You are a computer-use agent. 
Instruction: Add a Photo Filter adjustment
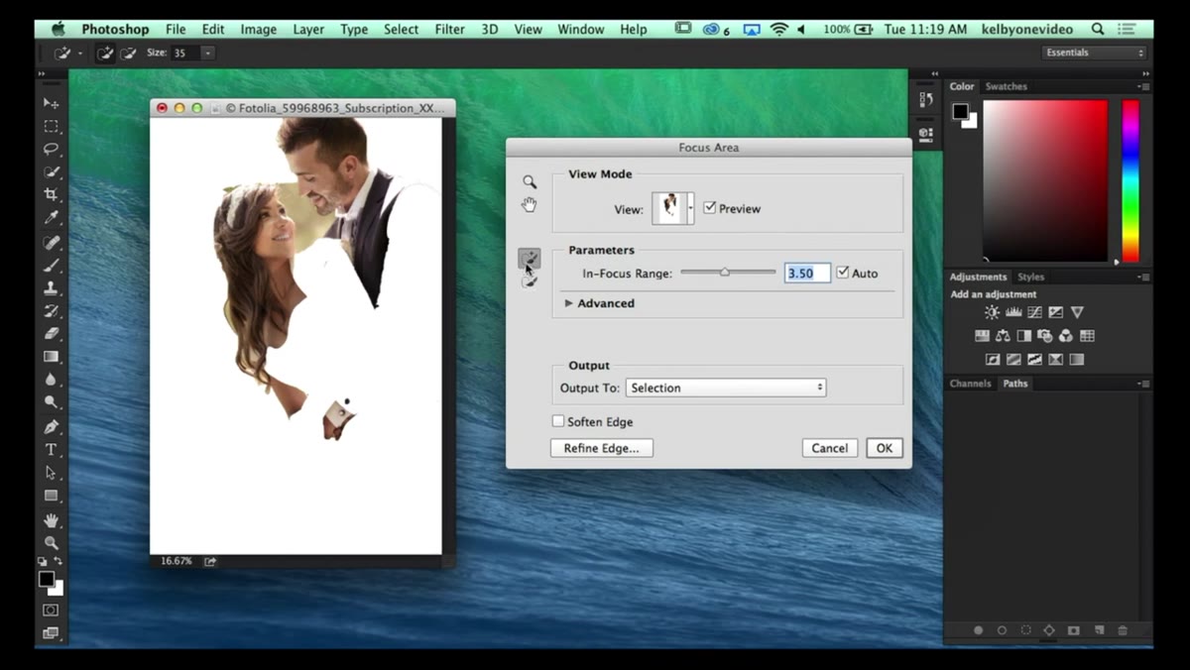(x=1044, y=336)
